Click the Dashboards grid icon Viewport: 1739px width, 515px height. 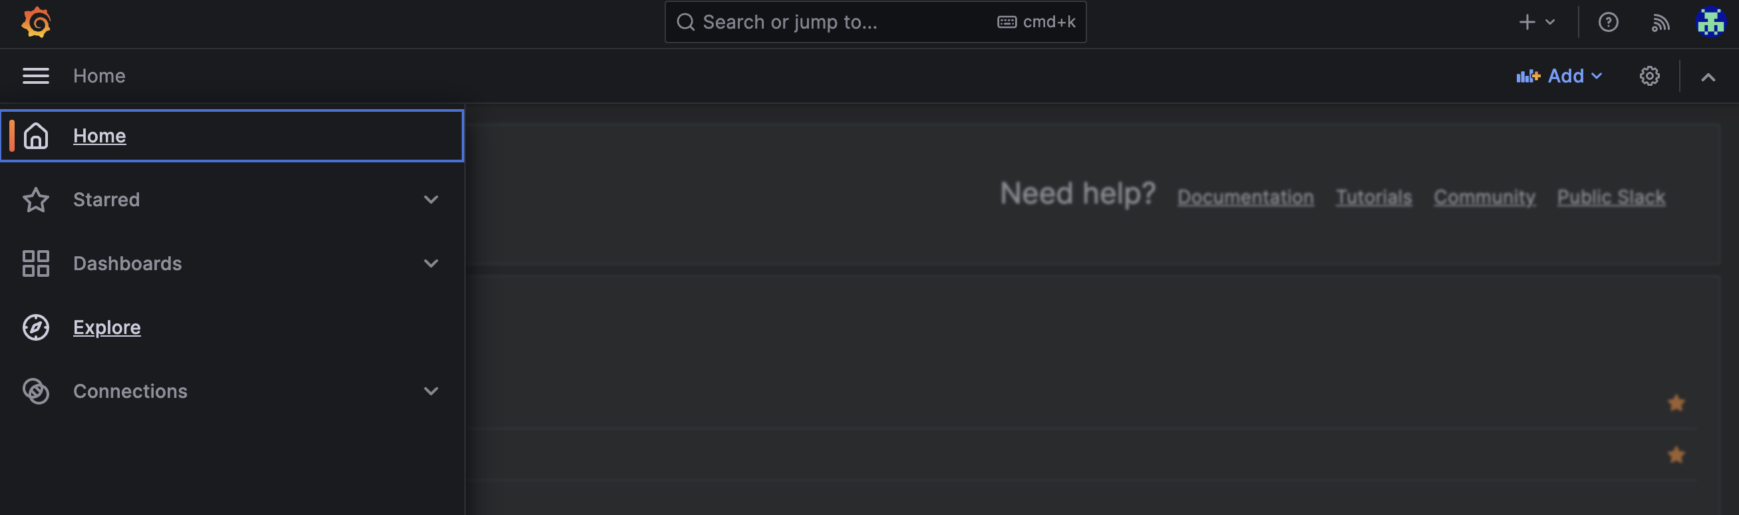click(36, 263)
